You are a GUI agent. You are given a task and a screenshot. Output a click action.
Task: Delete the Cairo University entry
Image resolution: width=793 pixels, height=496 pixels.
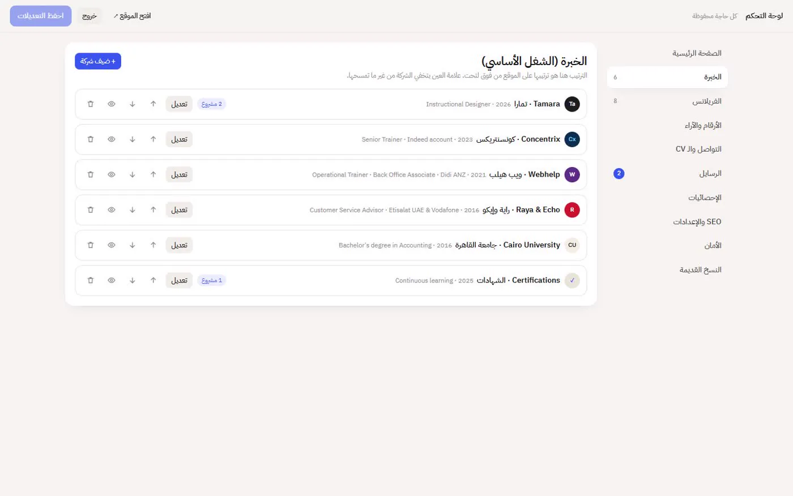point(91,245)
